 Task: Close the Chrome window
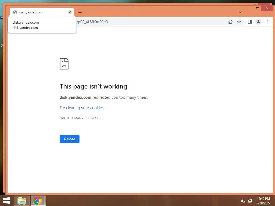click(267, 8)
